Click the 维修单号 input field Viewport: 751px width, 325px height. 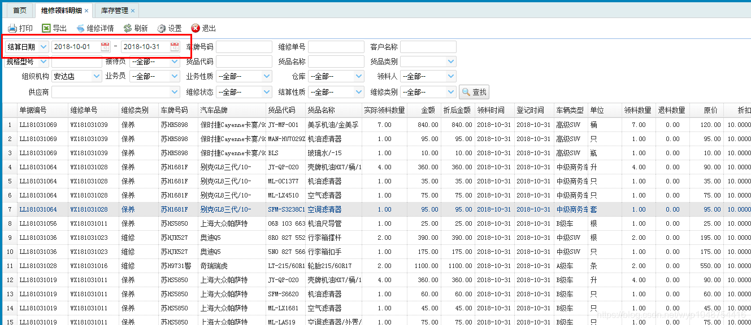(x=336, y=47)
